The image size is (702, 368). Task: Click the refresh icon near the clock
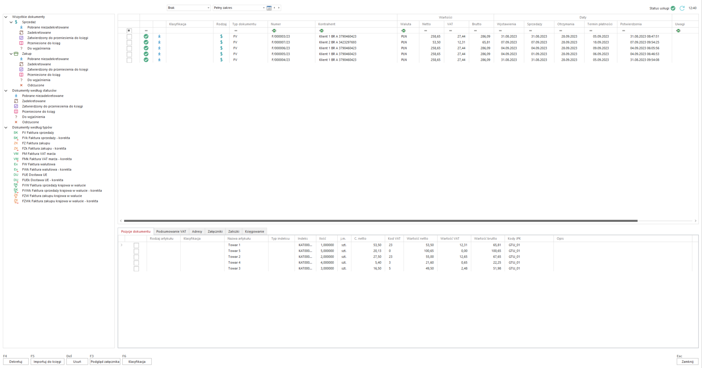(x=682, y=8)
